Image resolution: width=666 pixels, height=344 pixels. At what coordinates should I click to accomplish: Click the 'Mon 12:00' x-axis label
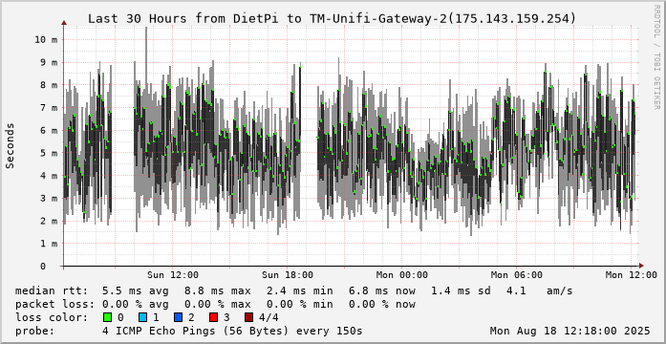tap(632, 275)
